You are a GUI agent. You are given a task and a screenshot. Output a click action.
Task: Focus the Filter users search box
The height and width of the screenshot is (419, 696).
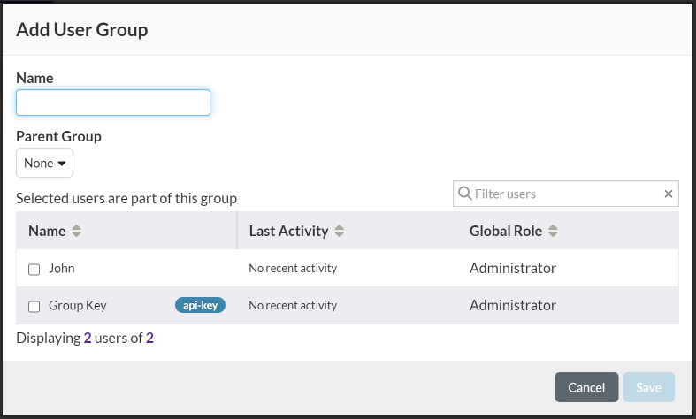566,194
